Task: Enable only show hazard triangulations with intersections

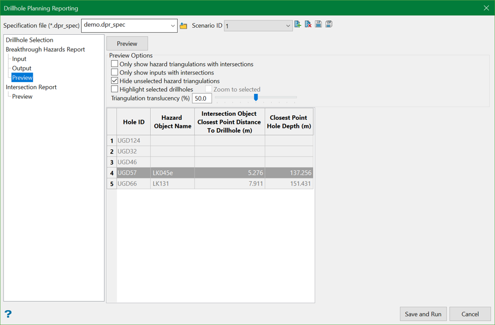Action: [114, 64]
